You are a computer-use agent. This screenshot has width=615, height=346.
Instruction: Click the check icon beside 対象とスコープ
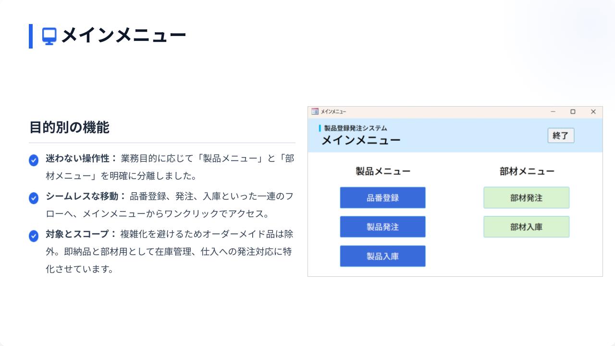point(34,236)
